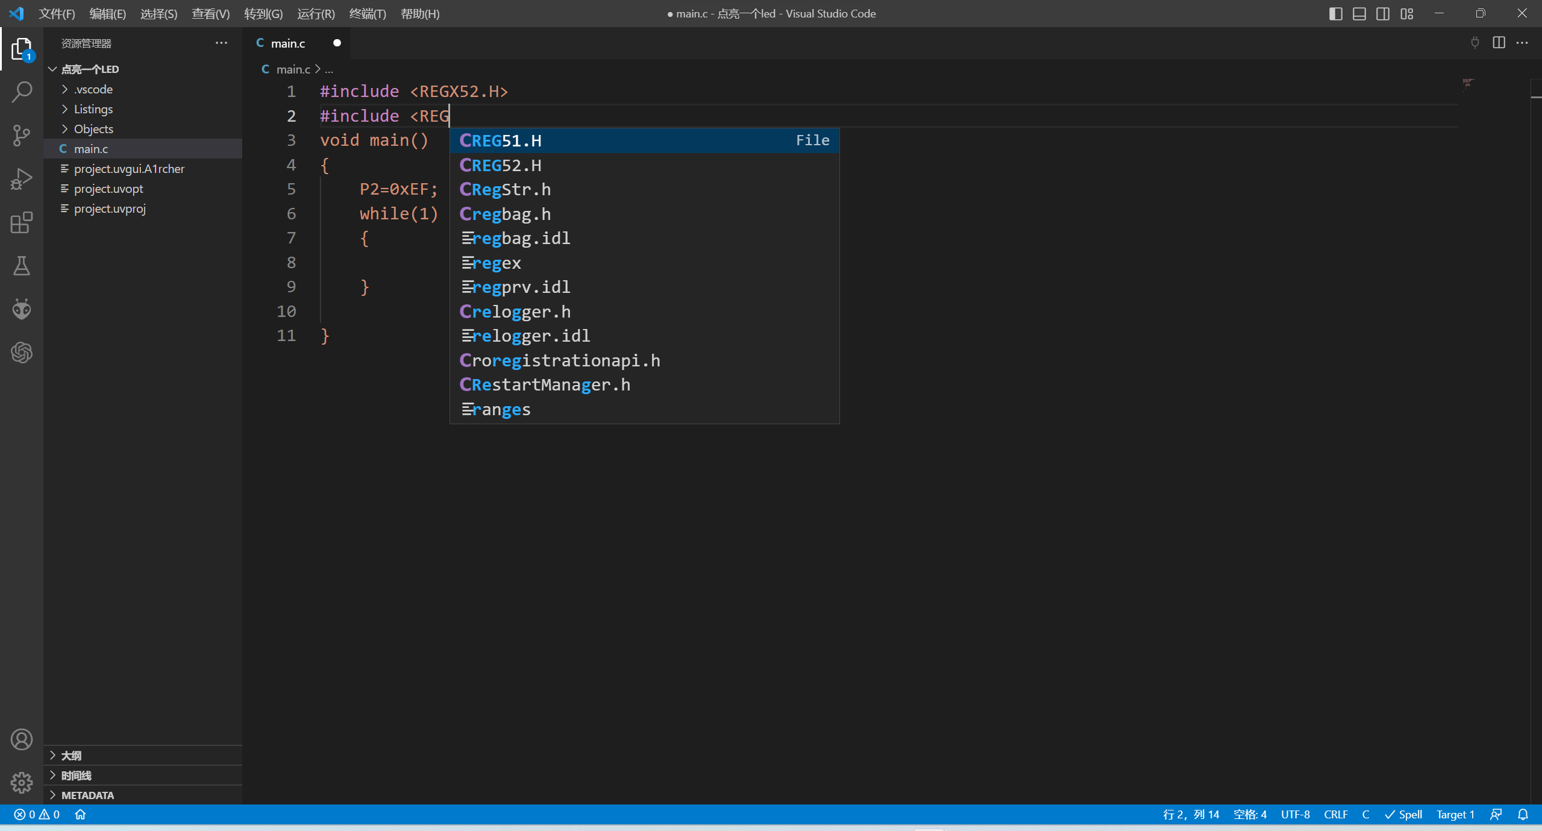The width and height of the screenshot is (1542, 831).
Task: Open the 运行(R) menu
Action: (316, 13)
